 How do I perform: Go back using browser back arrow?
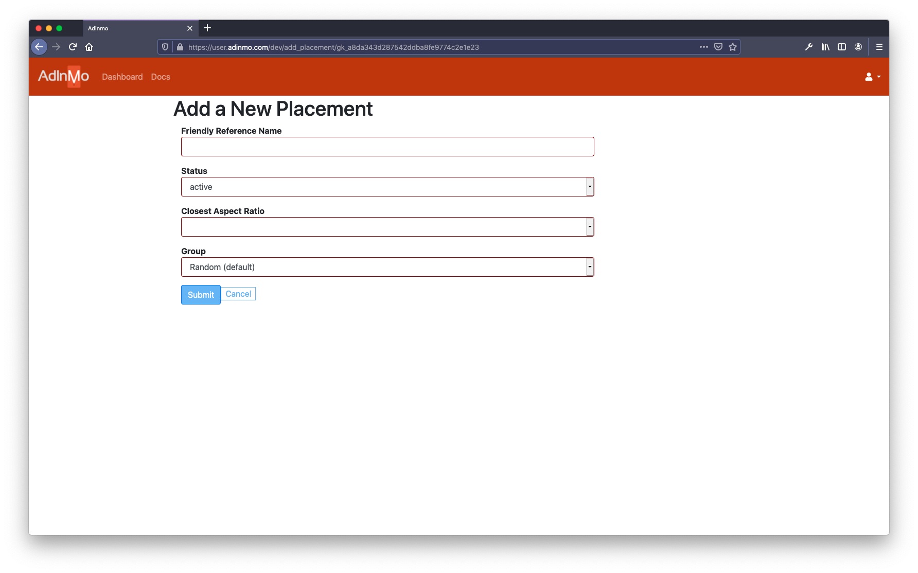tap(39, 47)
